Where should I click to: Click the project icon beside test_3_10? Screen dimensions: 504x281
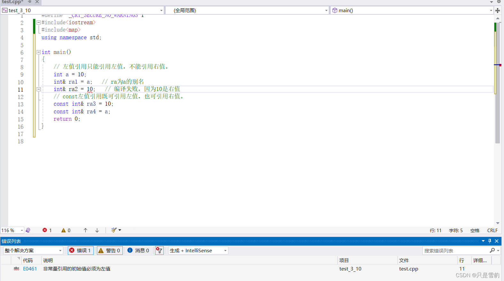5,11
